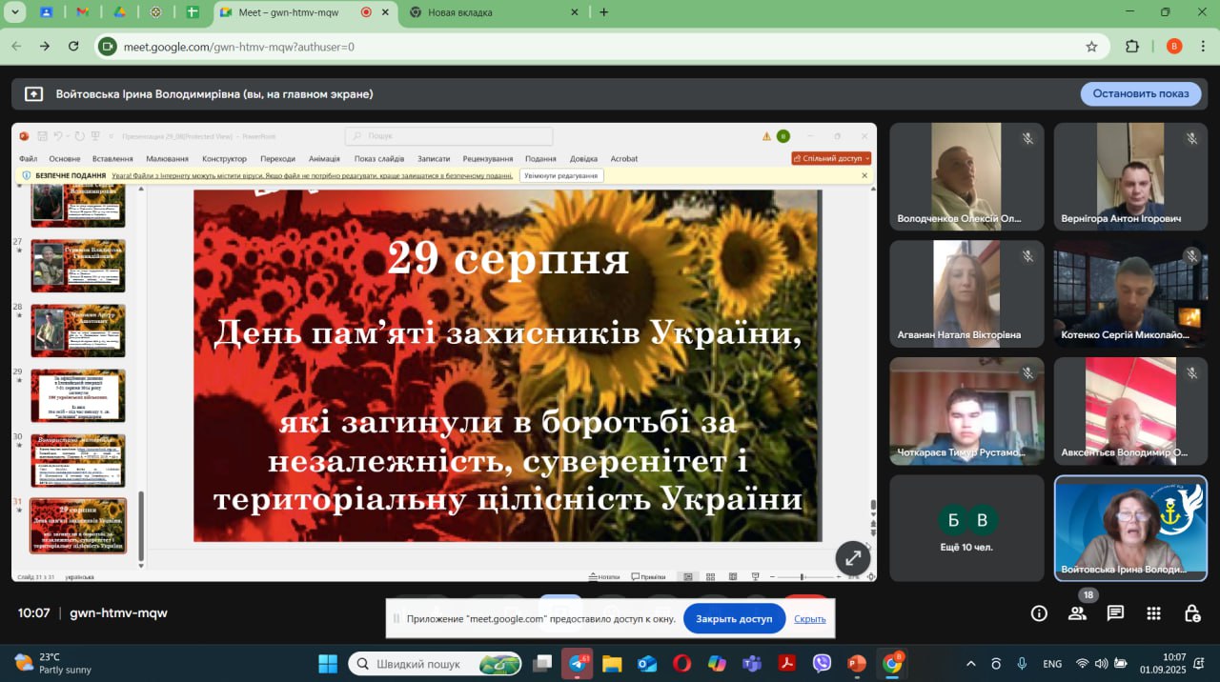1220x682 pixels.
Task: Expand the shared presentation to full screen
Action: (x=852, y=559)
